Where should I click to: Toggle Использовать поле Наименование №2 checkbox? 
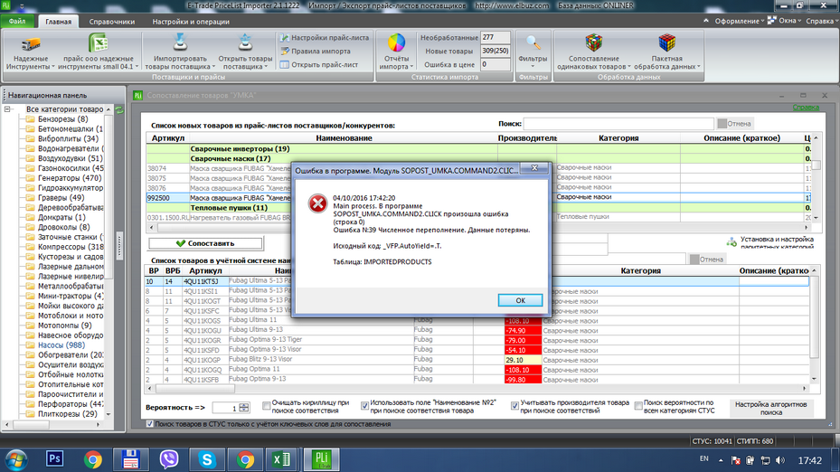point(364,406)
